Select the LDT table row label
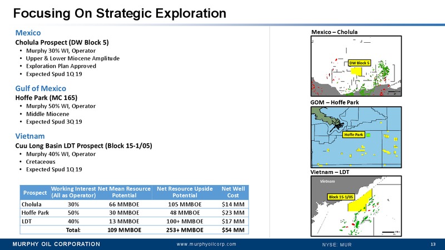The height and width of the screenshot is (250, 445). (x=27, y=221)
